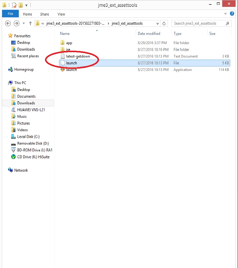Sort files by Name column
The height and width of the screenshot is (268, 238).
65,33
